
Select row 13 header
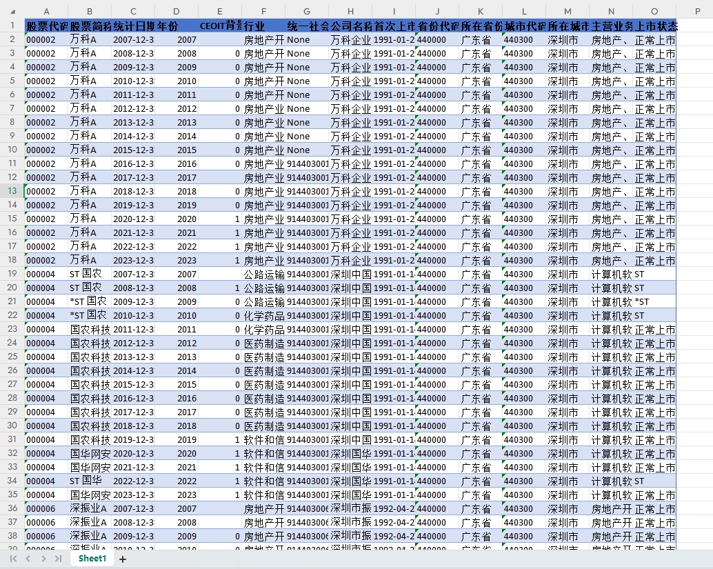(x=12, y=191)
